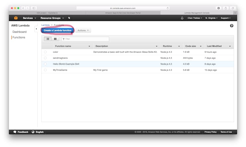Select the Hello-World-Example-Skill radio button

[45, 64]
